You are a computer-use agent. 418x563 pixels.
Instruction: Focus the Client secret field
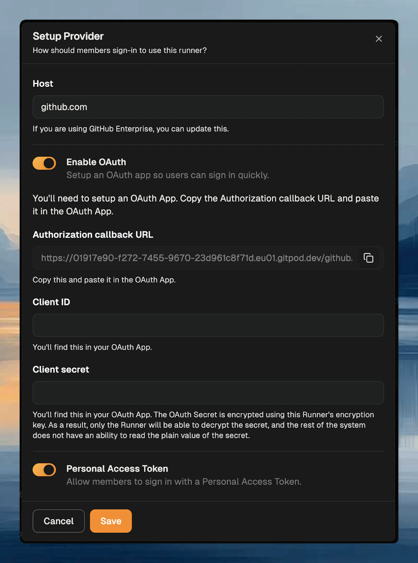point(208,392)
